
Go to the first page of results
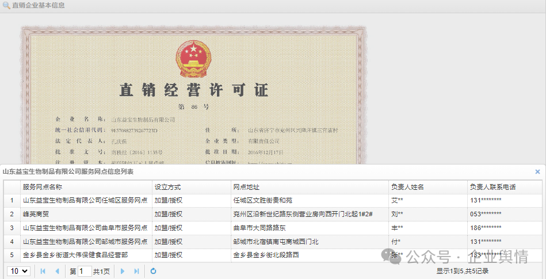(x=43, y=271)
